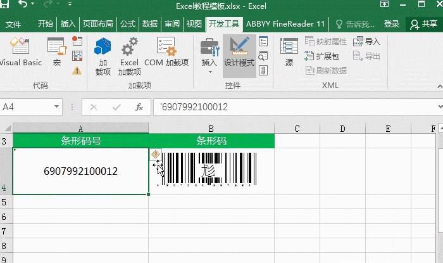The width and height of the screenshot is (443, 263).
Task: Switch to the 审阅 review tab
Action: click(x=172, y=24)
